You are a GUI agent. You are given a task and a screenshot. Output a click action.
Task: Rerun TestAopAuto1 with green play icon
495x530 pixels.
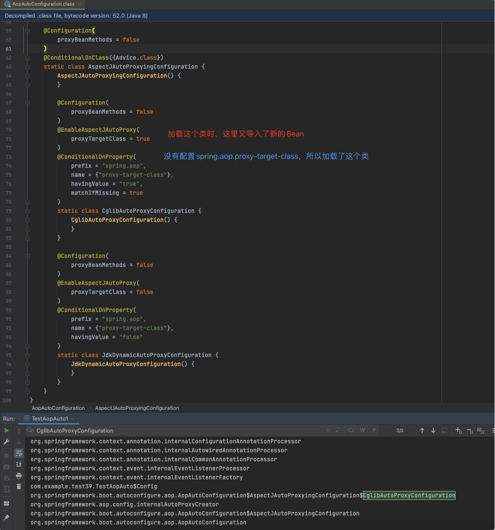pyautogui.click(x=6, y=430)
